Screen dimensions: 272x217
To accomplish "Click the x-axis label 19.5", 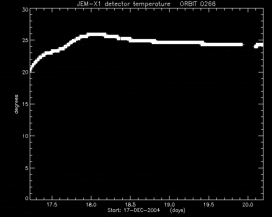I will coord(209,205).
